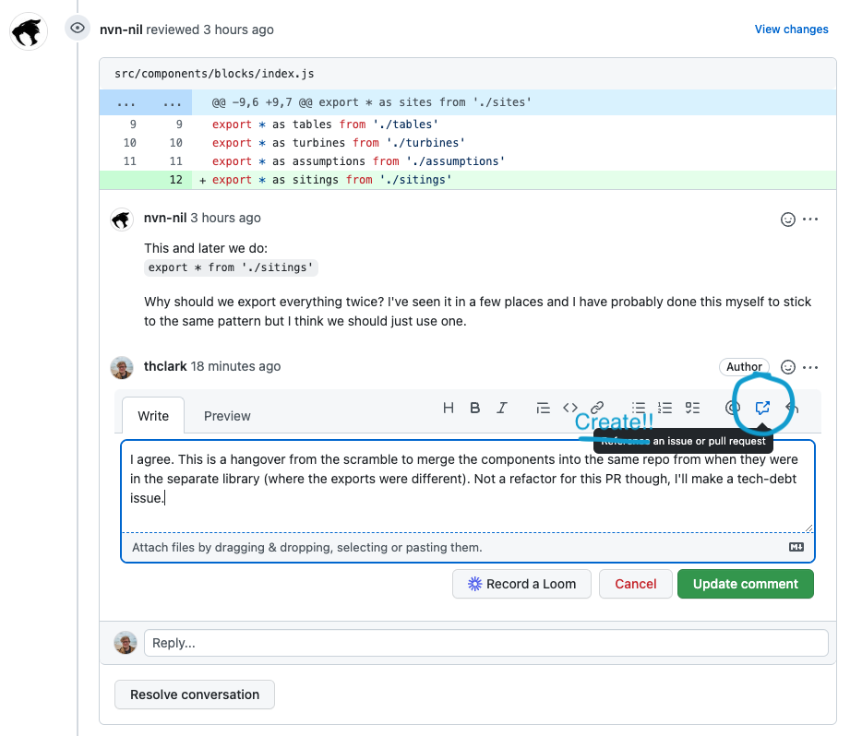This screenshot has width=862, height=736.
Task: Switch to the Preview tab
Action: click(227, 416)
